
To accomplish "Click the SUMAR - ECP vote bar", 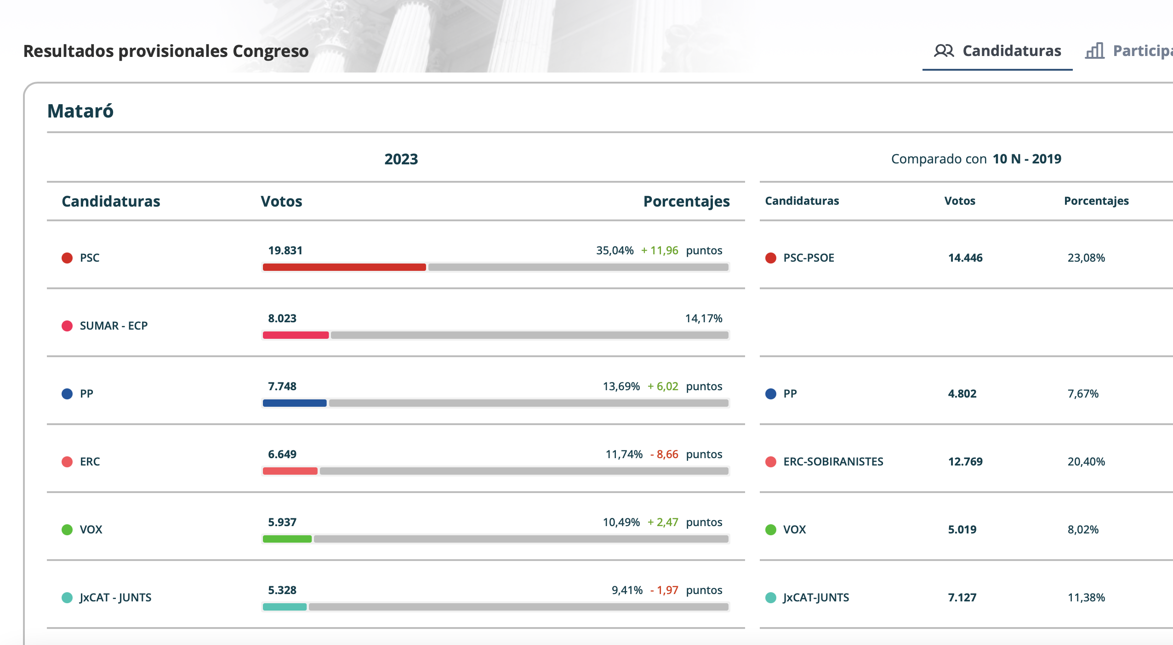I will (495, 335).
